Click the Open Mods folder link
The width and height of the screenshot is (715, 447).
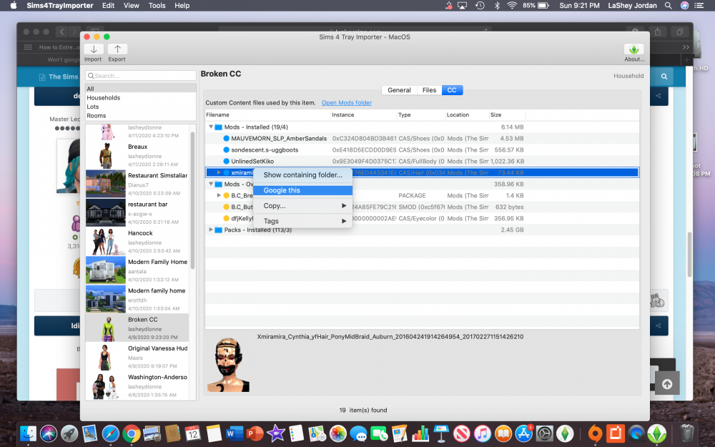347,102
